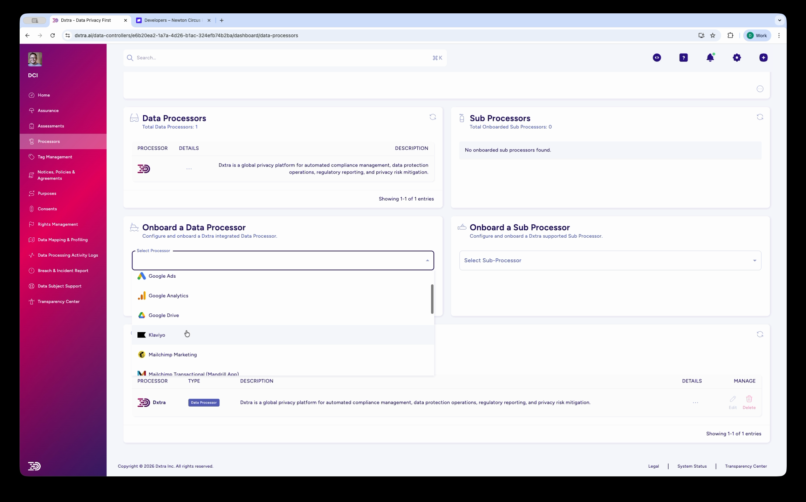
Task: Open Transparency Center from the sidebar menu
Action: [x=58, y=301]
